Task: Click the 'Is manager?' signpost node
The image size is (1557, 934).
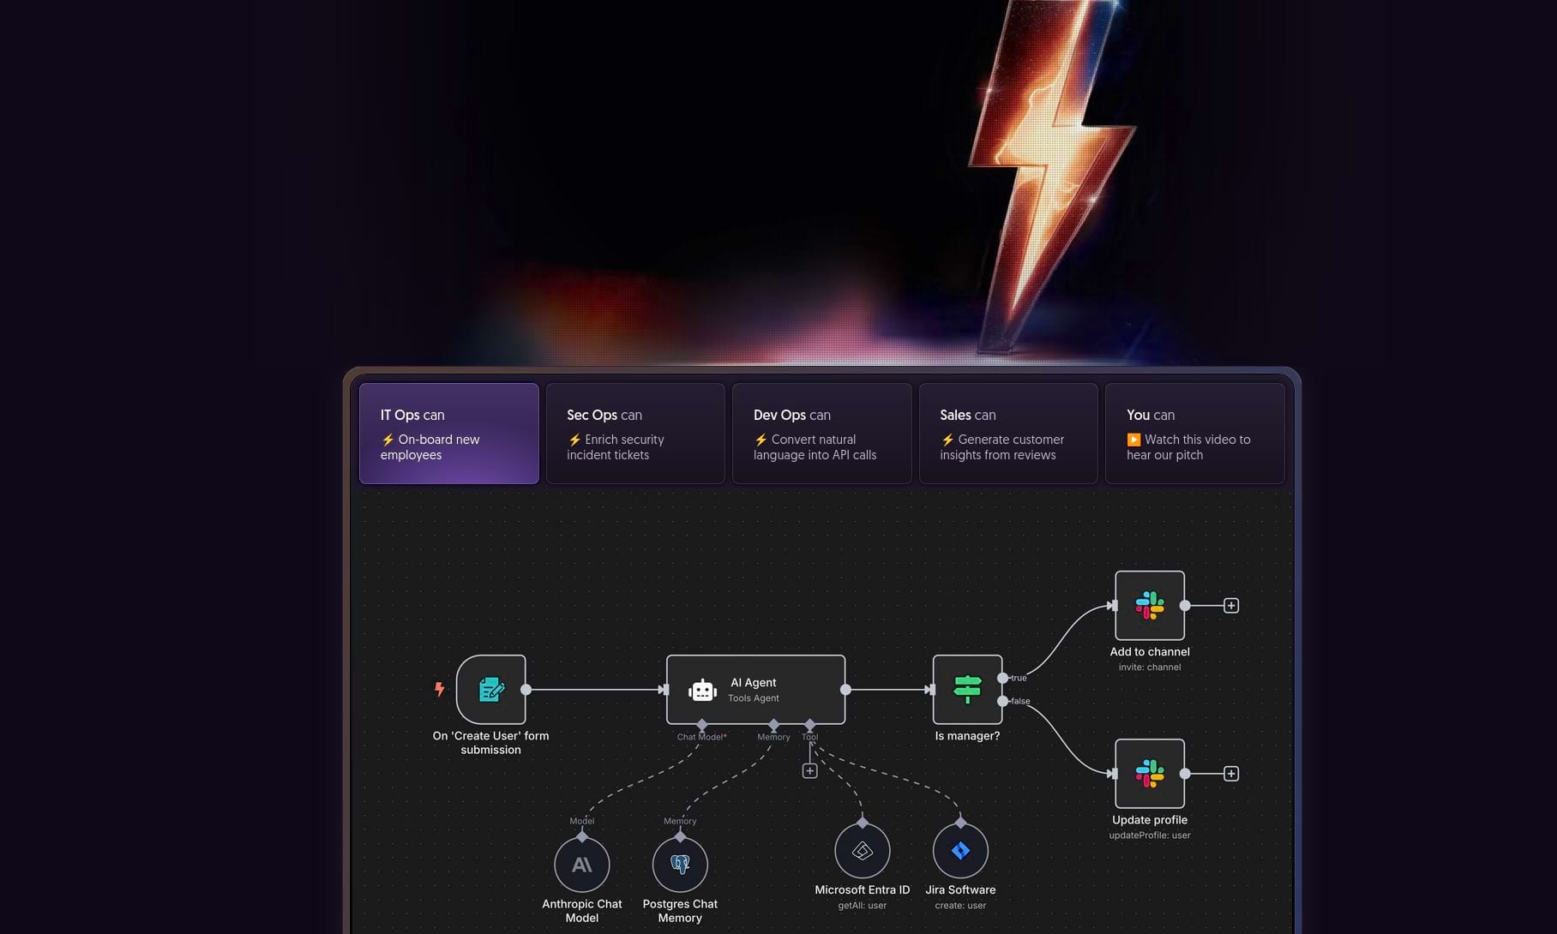Action: pos(967,689)
